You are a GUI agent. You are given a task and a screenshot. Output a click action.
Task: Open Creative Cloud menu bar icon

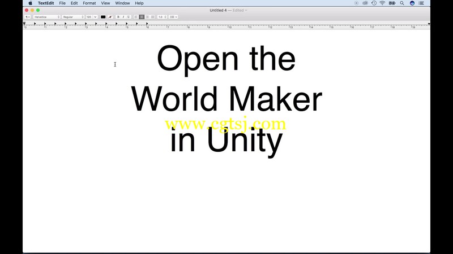click(365, 3)
